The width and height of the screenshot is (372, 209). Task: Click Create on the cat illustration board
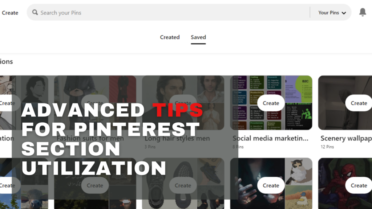click(271, 185)
